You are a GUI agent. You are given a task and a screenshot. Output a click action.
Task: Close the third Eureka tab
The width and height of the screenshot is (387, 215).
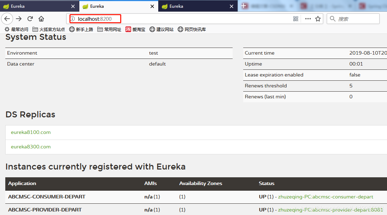pos(232,6)
